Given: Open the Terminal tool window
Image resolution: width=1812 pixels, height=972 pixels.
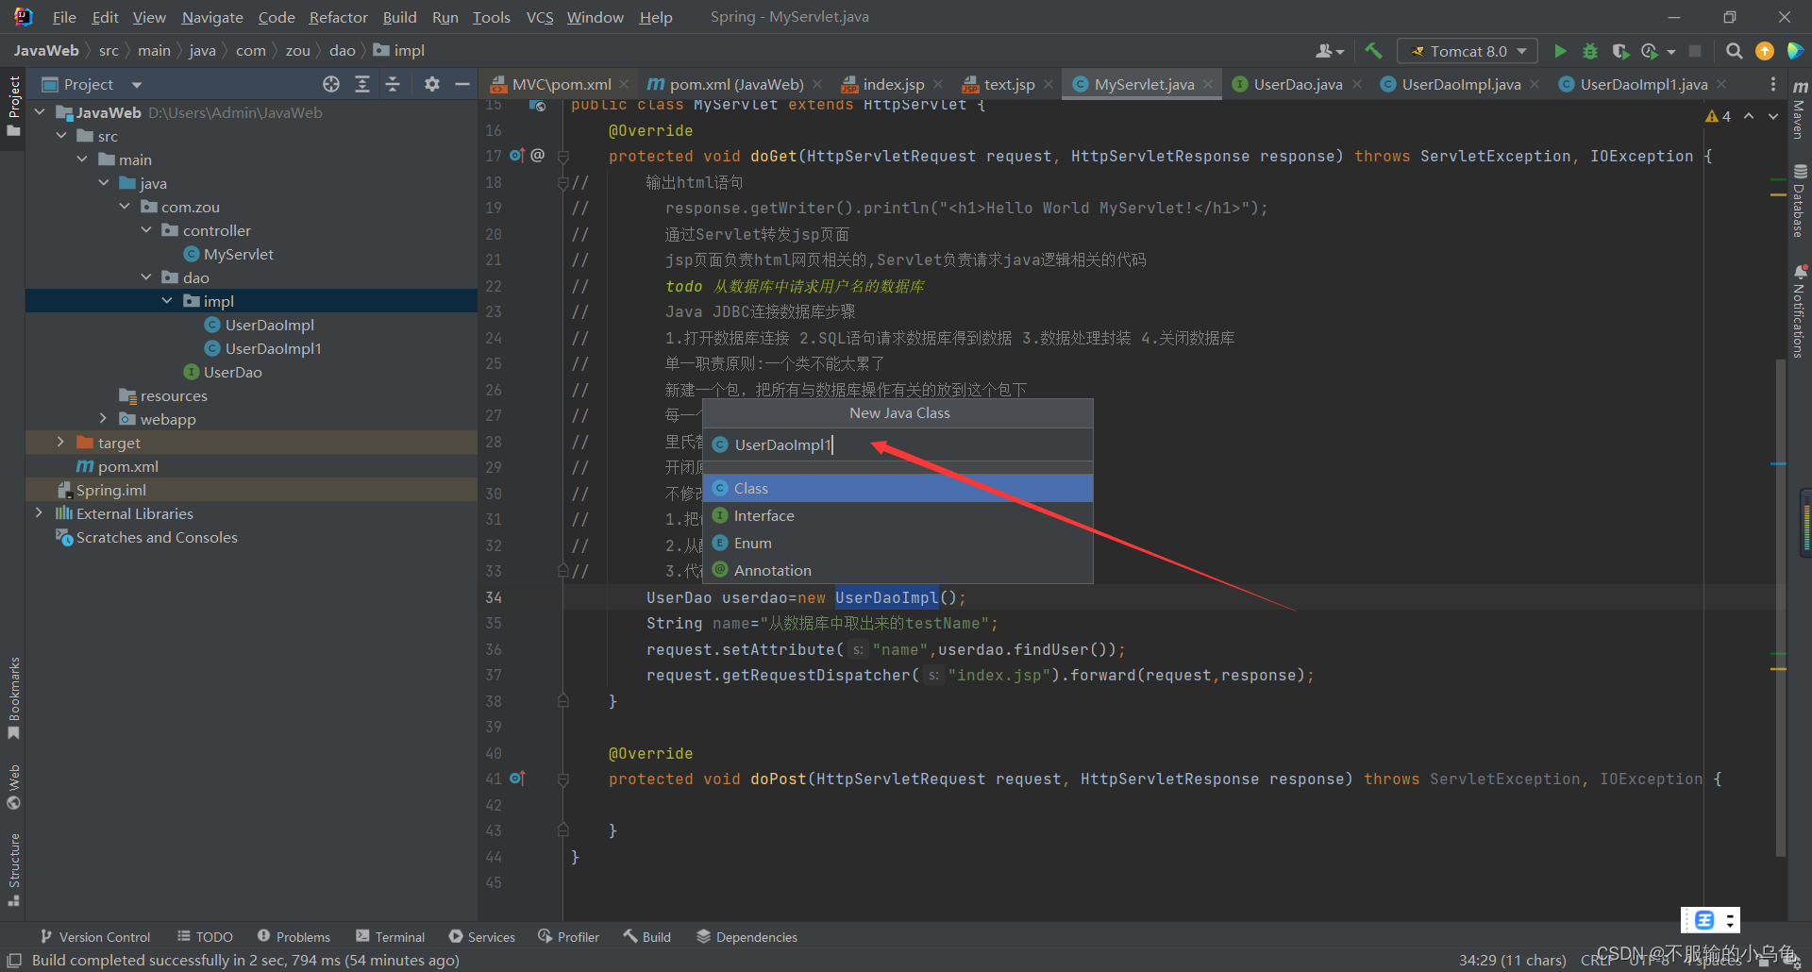Looking at the screenshot, I should (391, 936).
